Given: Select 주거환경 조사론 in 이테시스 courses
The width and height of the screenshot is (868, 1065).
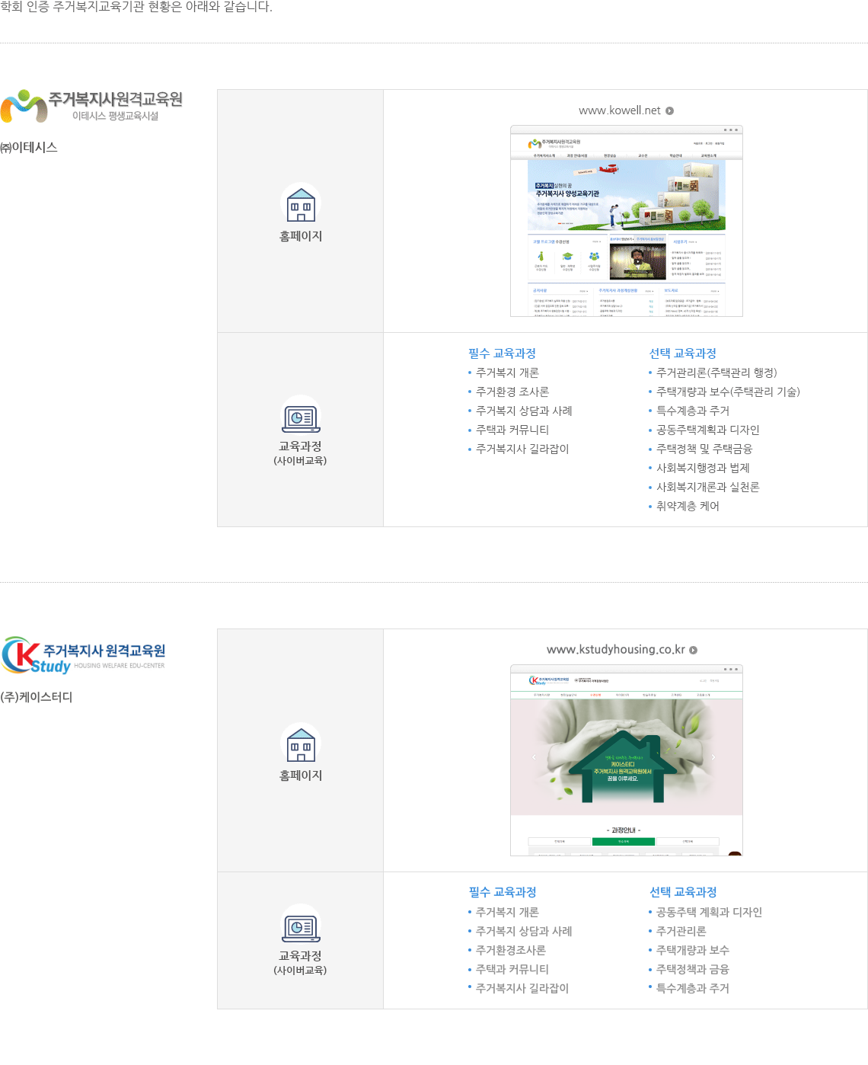Looking at the screenshot, I should click(512, 392).
